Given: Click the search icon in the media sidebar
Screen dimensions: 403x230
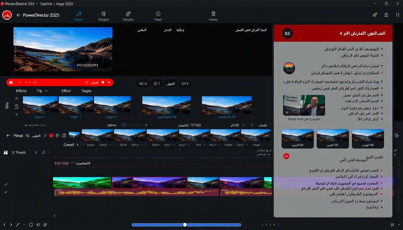Looking at the screenshot, I should click(16, 106).
